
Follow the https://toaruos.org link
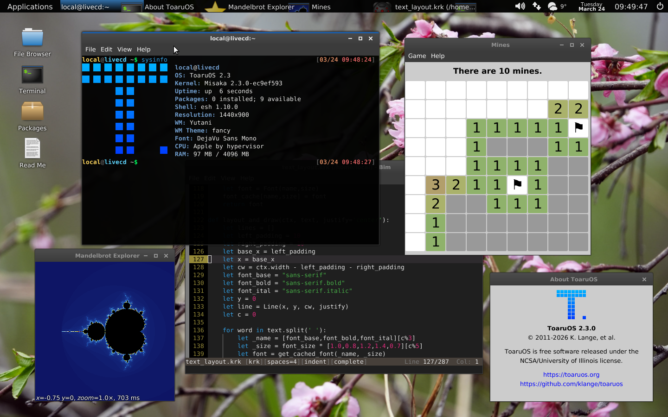(571, 374)
